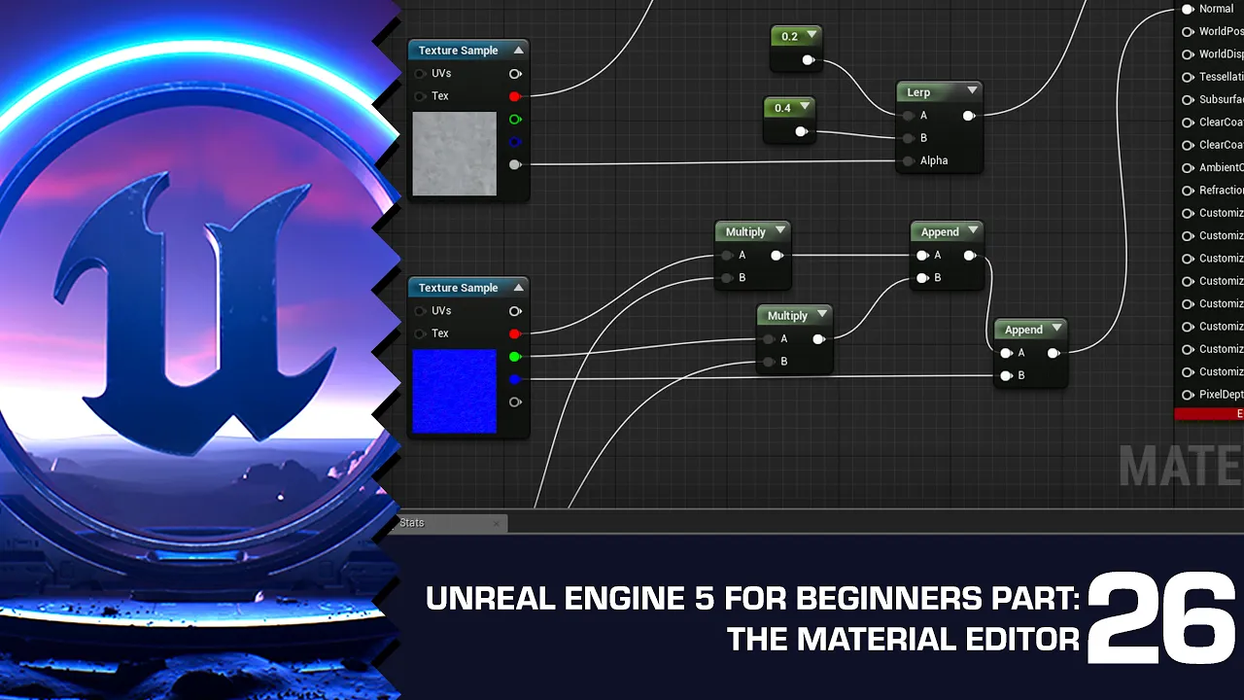This screenshot has width=1244, height=700.
Task: Click the lower Append node's A input pin
Action: (x=1006, y=353)
